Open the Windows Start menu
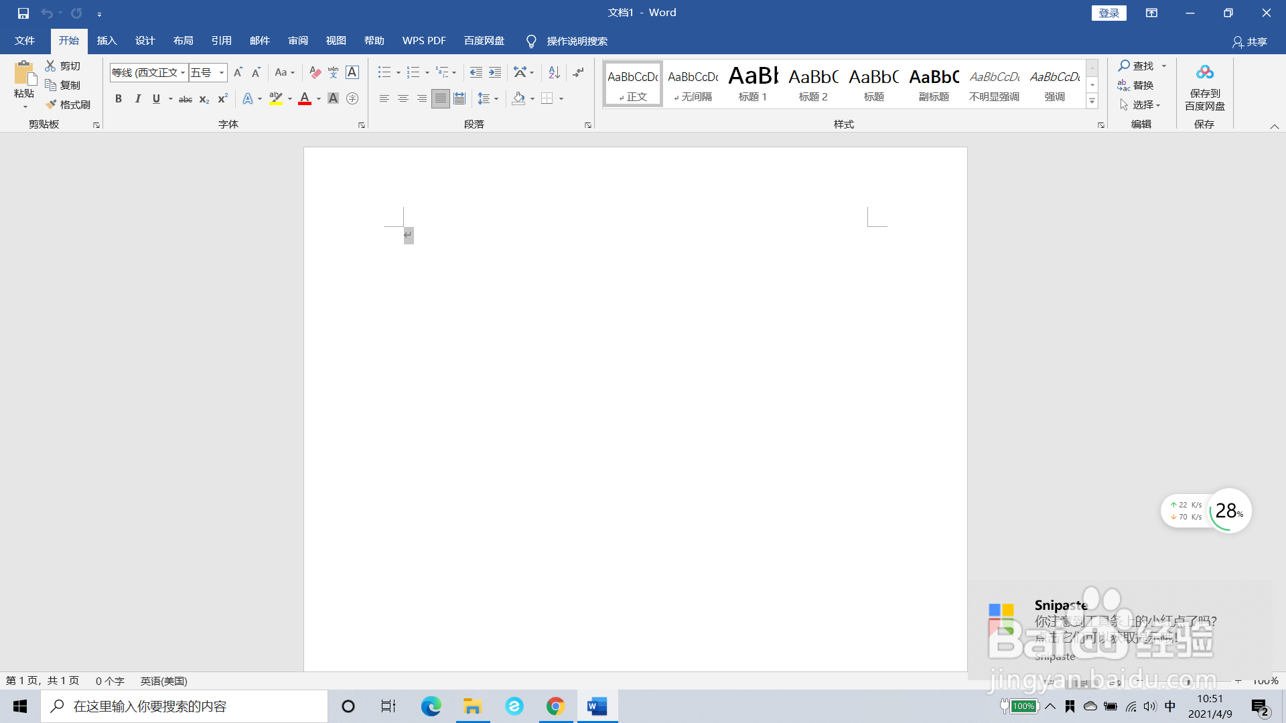This screenshot has width=1286, height=723. tap(20, 706)
